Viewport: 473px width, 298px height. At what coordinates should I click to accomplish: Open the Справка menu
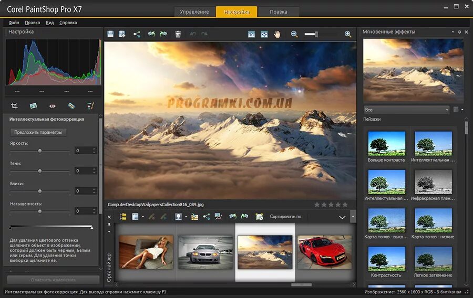click(x=68, y=23)
